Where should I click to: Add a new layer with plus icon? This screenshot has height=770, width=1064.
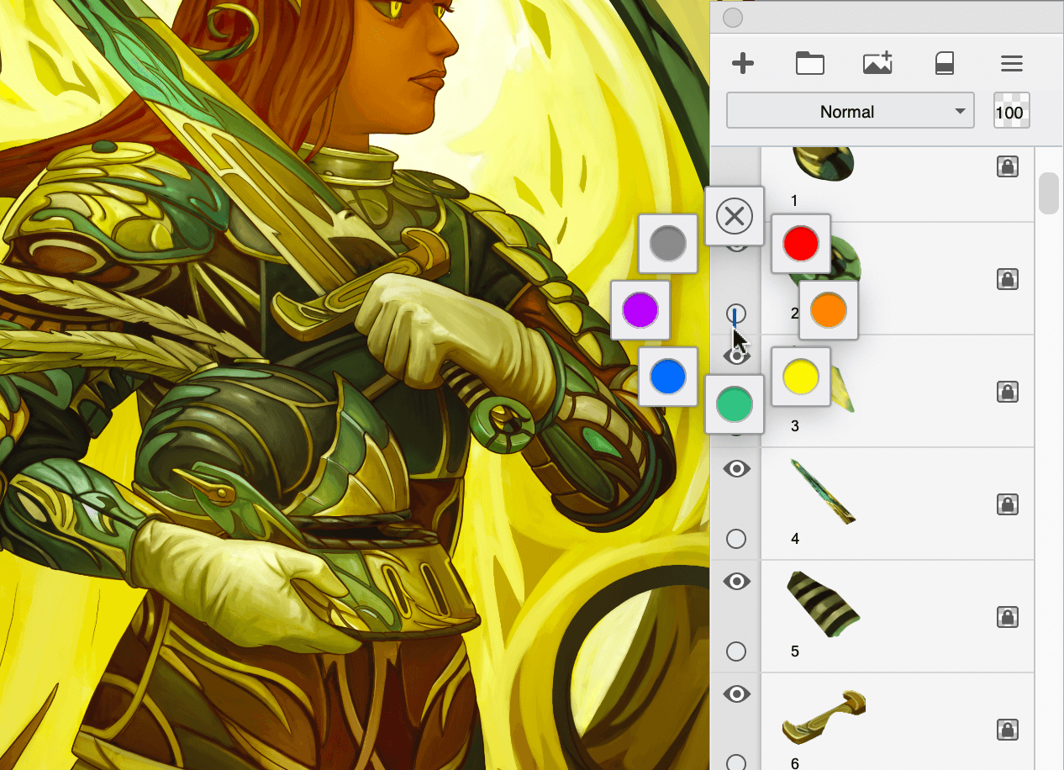743,63
